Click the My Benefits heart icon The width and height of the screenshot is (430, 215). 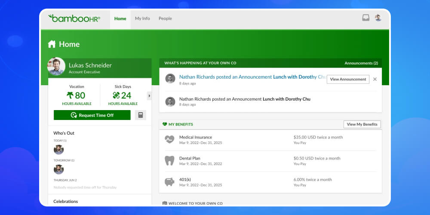[165, 124]
